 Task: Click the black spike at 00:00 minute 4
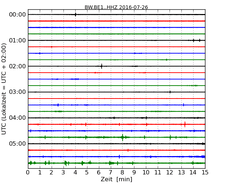[76, 15]
